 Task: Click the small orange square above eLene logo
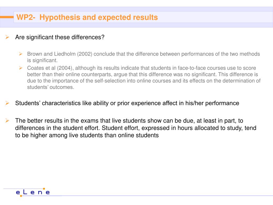coord(44,189)
